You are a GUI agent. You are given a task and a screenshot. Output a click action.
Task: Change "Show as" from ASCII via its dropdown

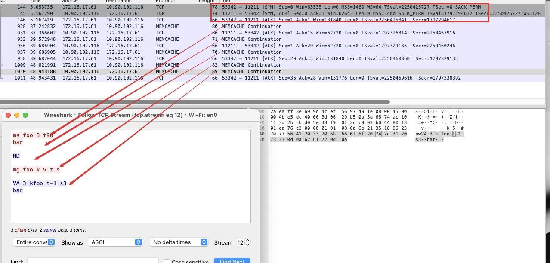pos(114,242)
